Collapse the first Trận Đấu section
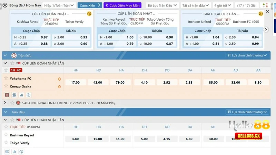This screenshot has width=276, height=155. pos(5,55)
